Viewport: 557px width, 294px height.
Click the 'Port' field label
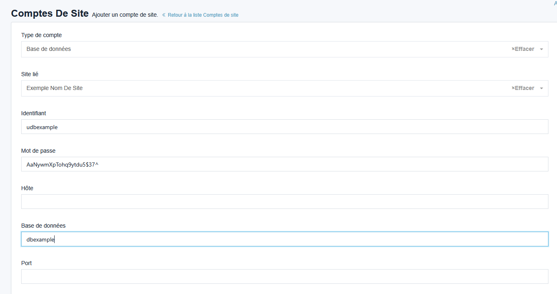pos(26,263)
